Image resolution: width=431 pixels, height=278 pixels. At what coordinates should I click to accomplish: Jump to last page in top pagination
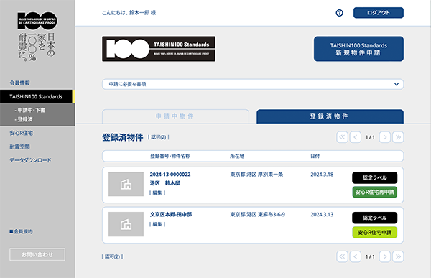tap(398, 137)
